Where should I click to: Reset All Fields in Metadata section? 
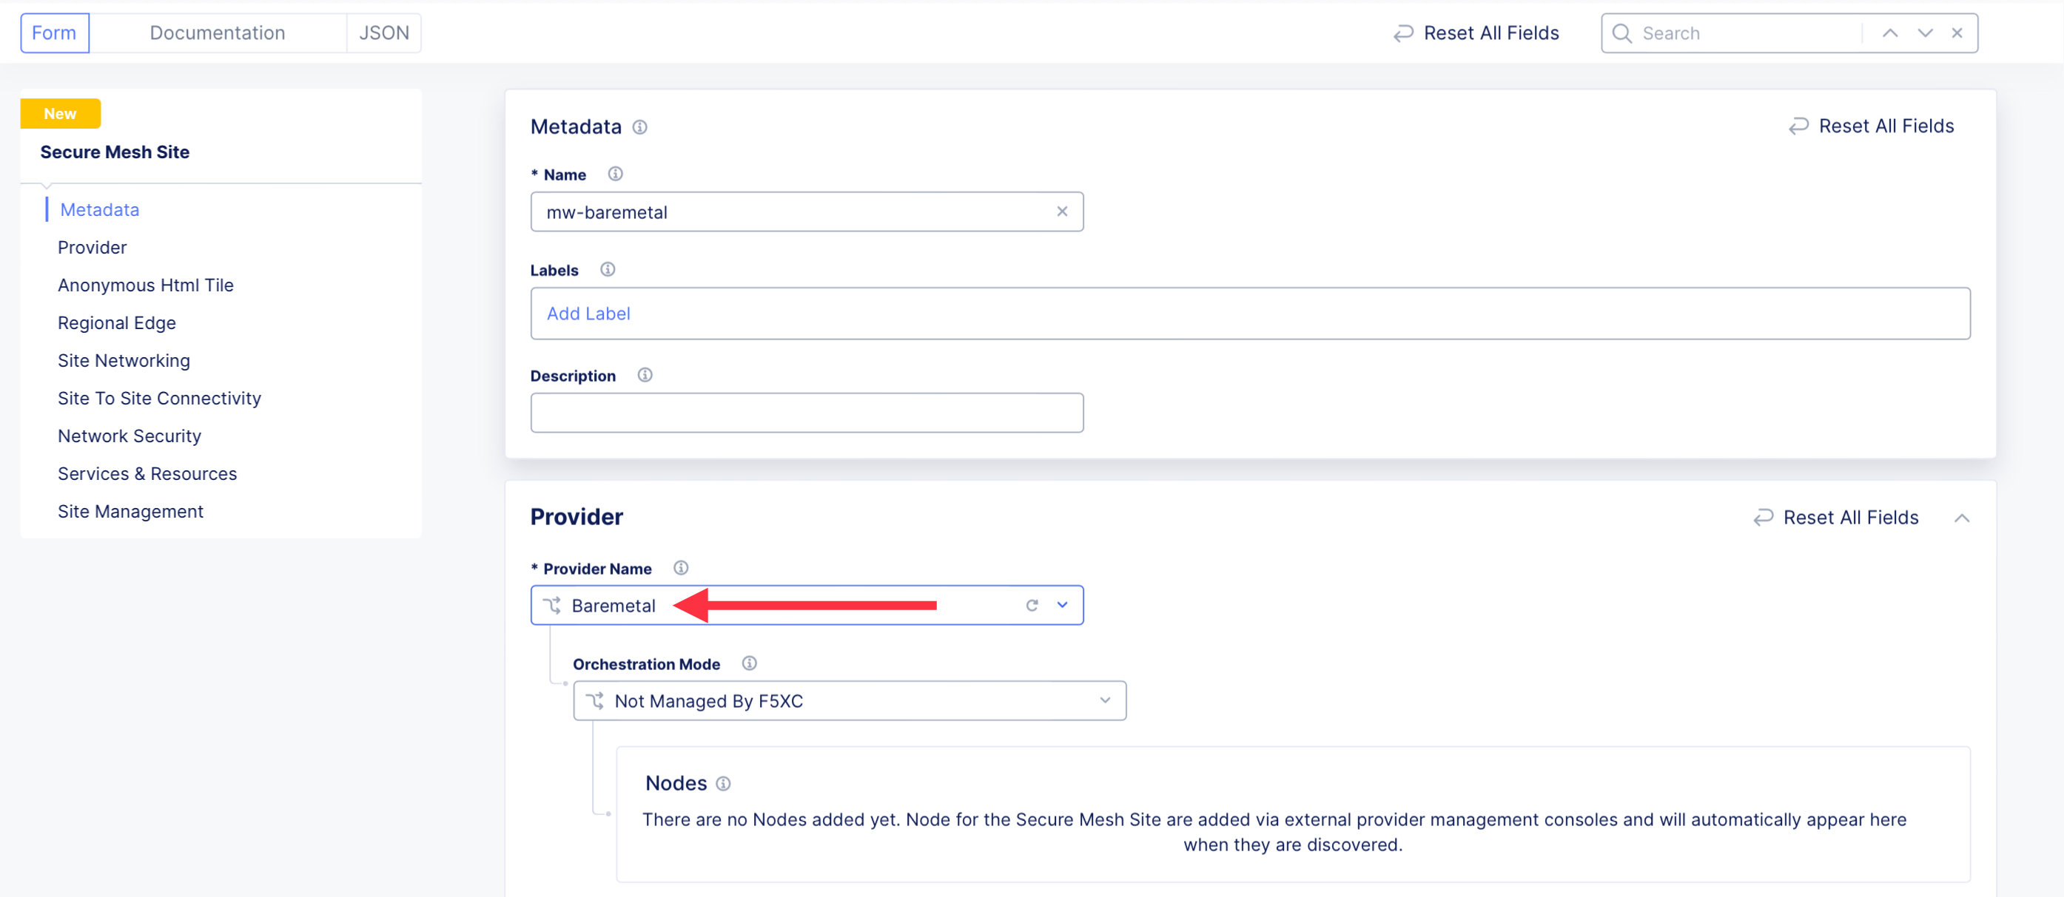[1871, 126]
